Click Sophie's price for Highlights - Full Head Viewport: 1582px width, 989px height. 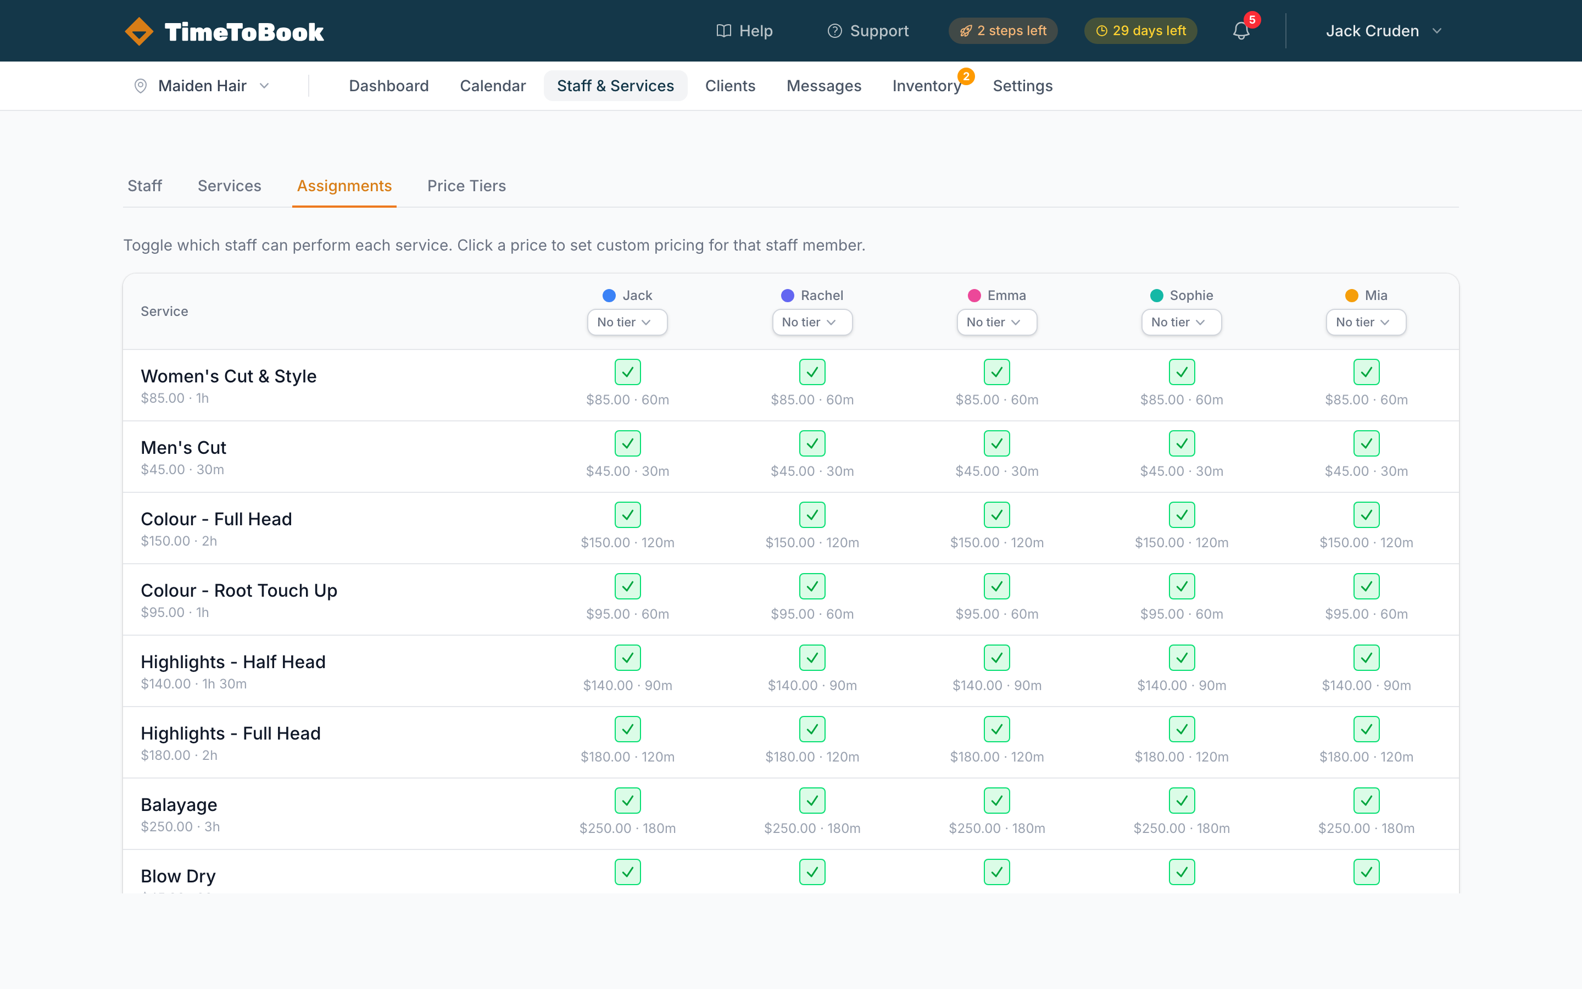click(x=1181, y=757)
